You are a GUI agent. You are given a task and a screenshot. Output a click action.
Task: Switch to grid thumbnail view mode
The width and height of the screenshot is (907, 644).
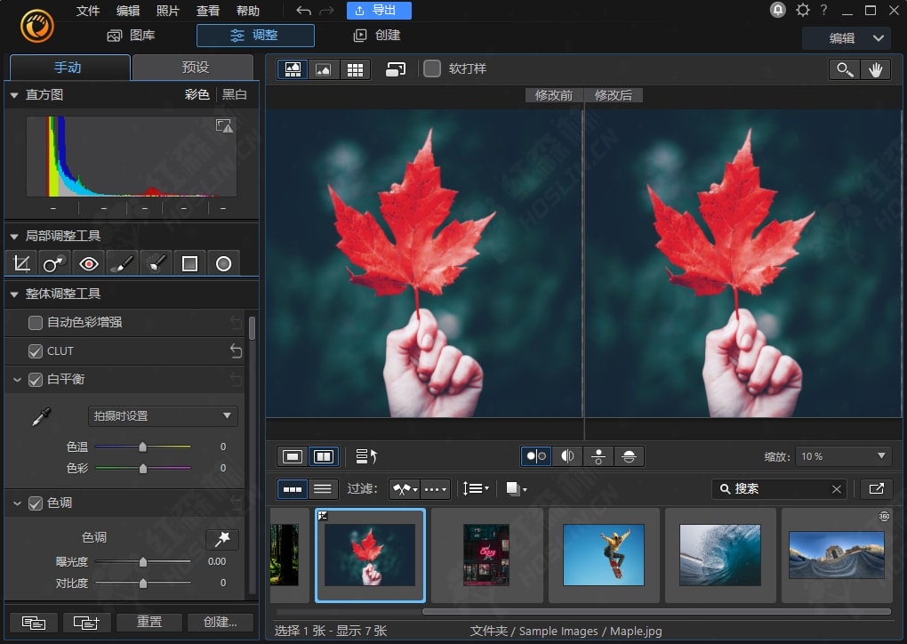pyautogui.click(x=355, y=69)
